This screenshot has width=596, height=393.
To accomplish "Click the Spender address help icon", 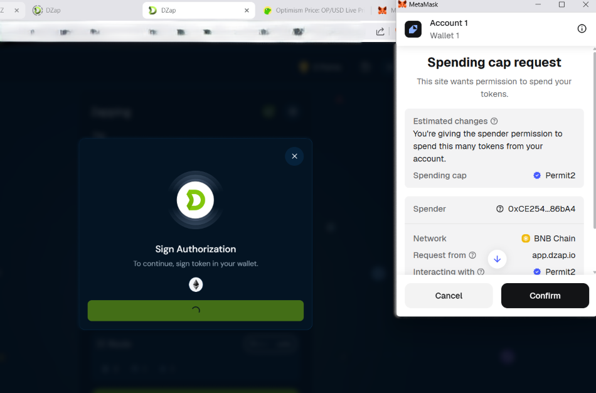I will [x=500, y=209].
